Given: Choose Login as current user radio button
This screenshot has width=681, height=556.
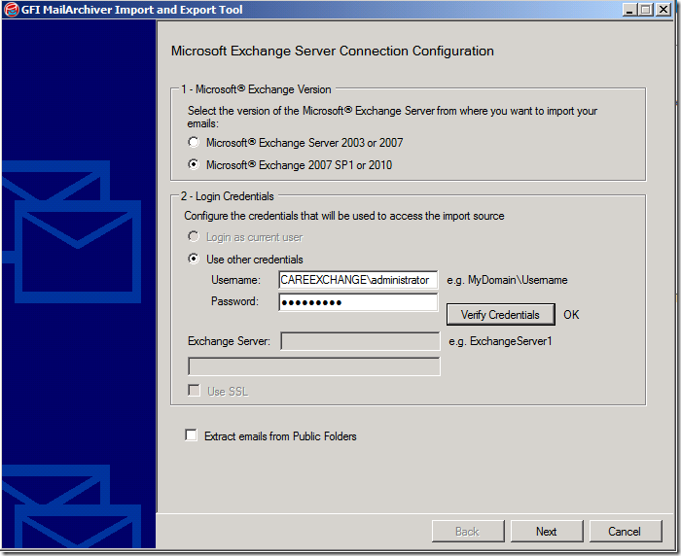Looking at the screenshot, I should [194, 236].
